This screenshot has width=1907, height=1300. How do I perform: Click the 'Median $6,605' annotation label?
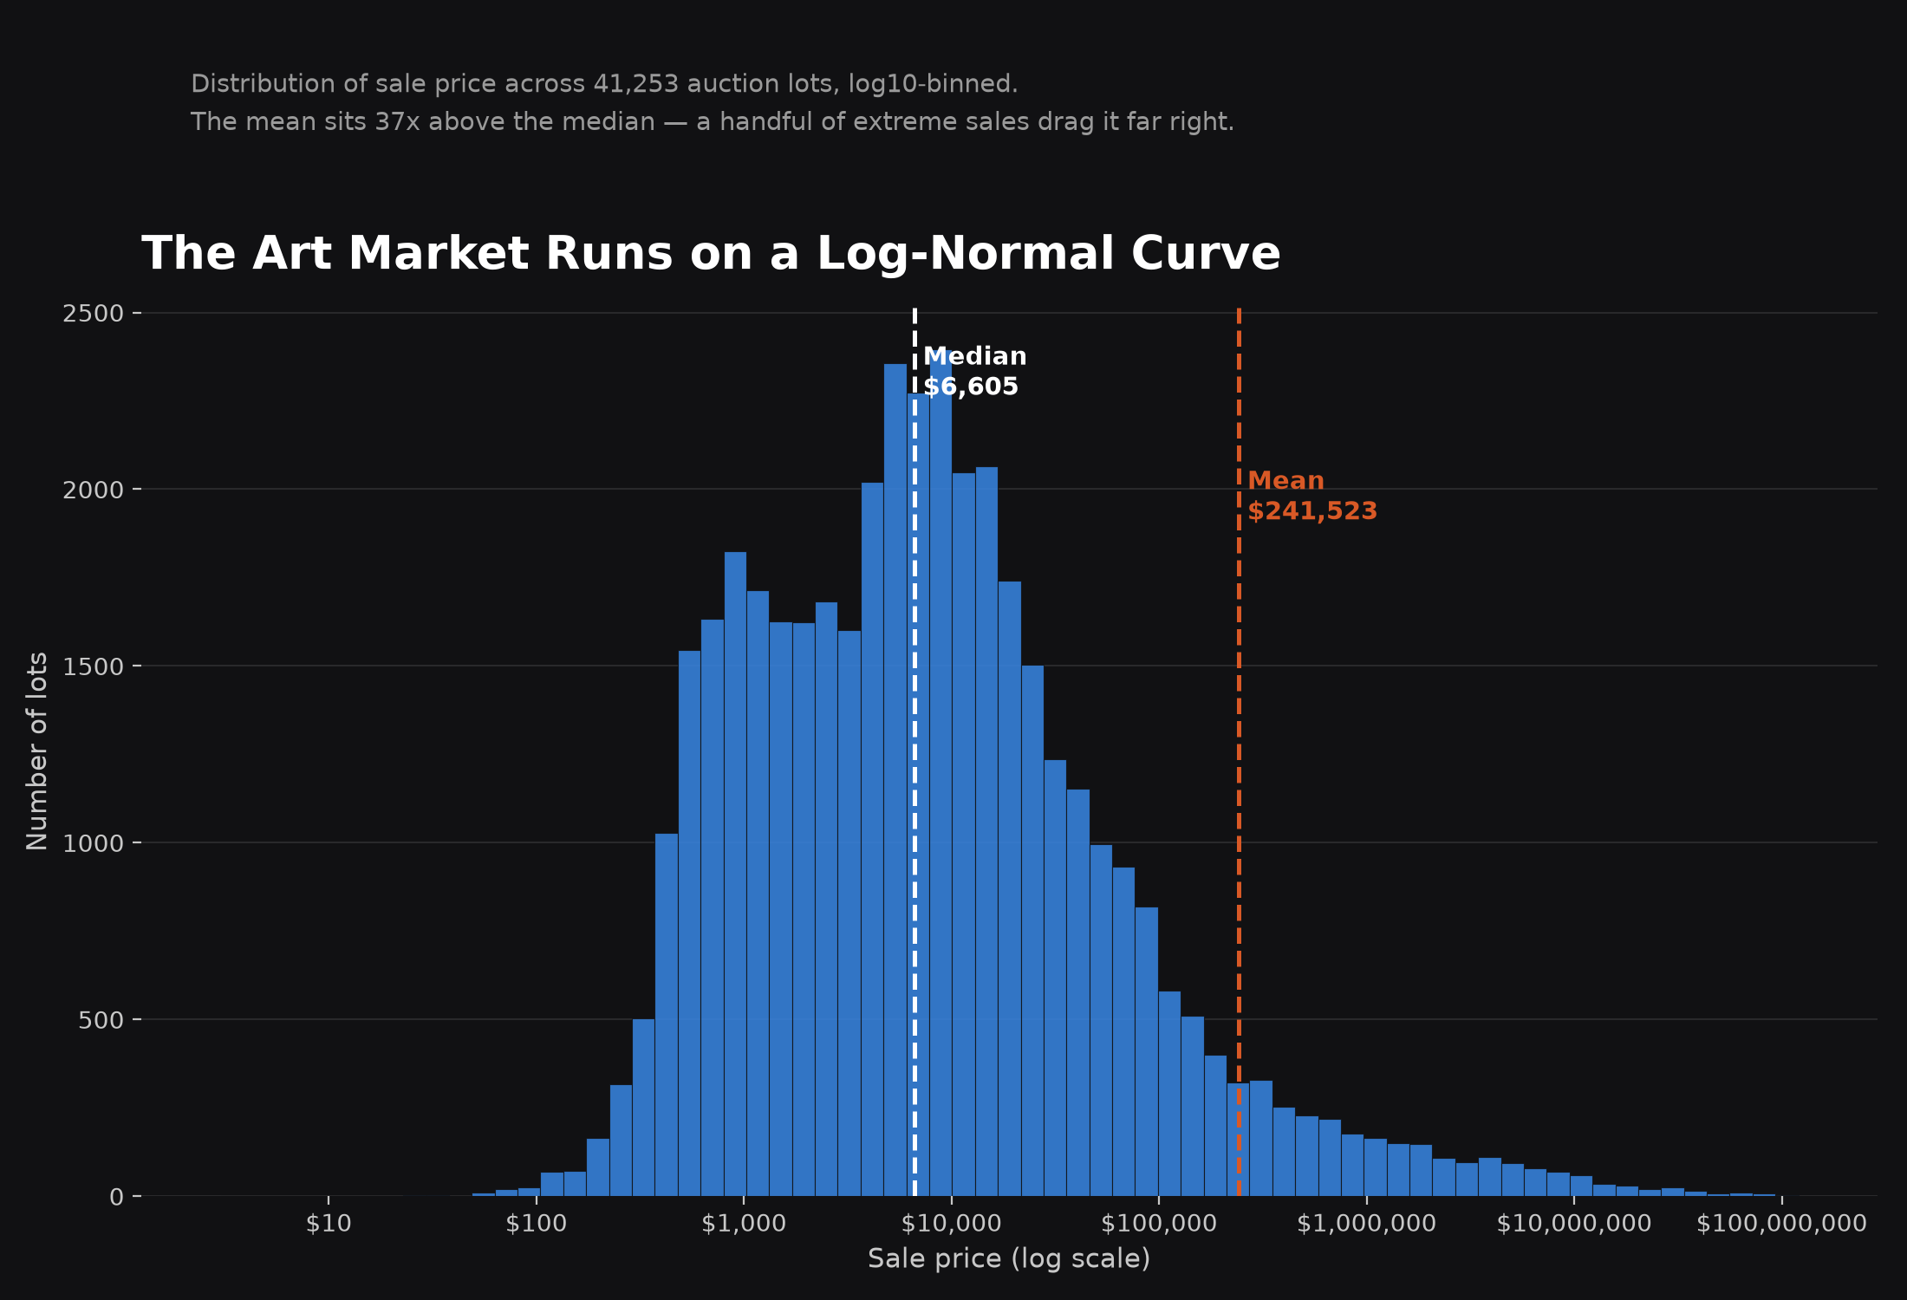tap(974, 372)
